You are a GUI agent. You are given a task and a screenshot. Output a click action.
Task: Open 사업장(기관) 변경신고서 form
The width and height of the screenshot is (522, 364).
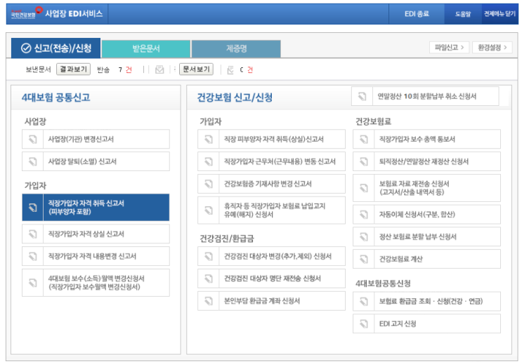coord(96,139)
